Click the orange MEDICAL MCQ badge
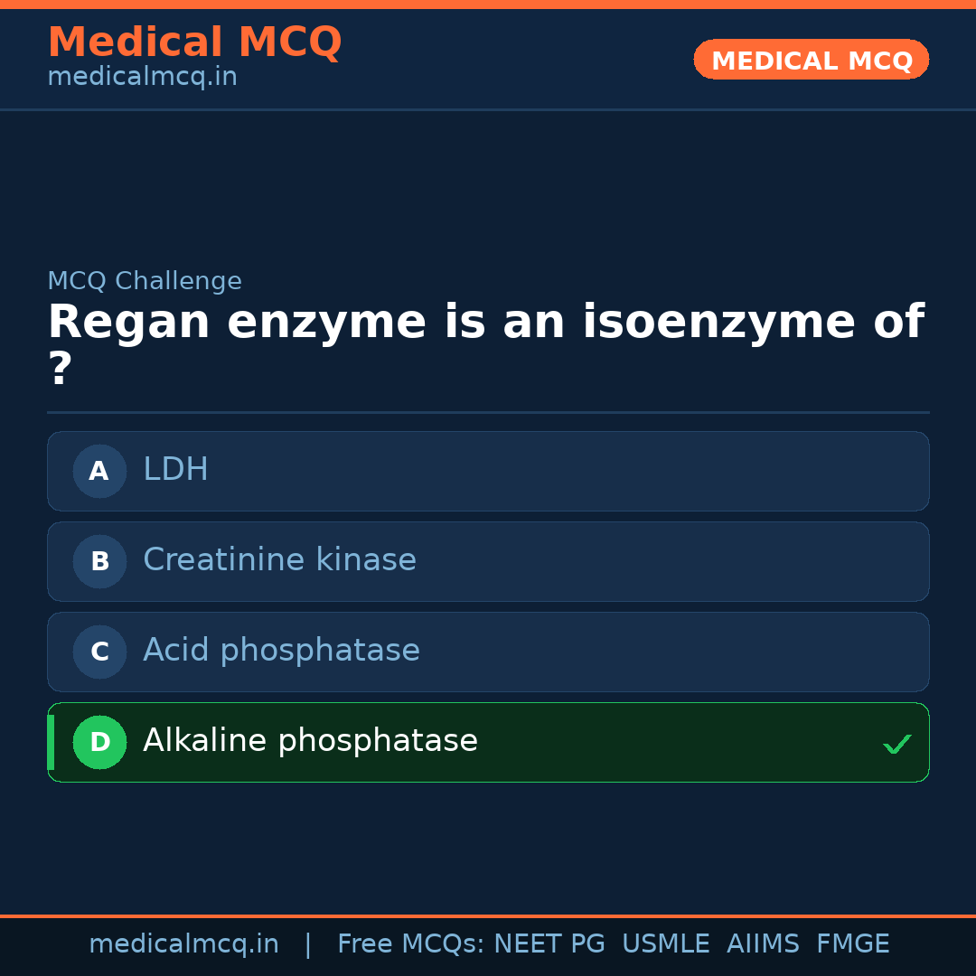Viewport: 976px width, 976px height. pyautogui.click(x=811, y=61)
